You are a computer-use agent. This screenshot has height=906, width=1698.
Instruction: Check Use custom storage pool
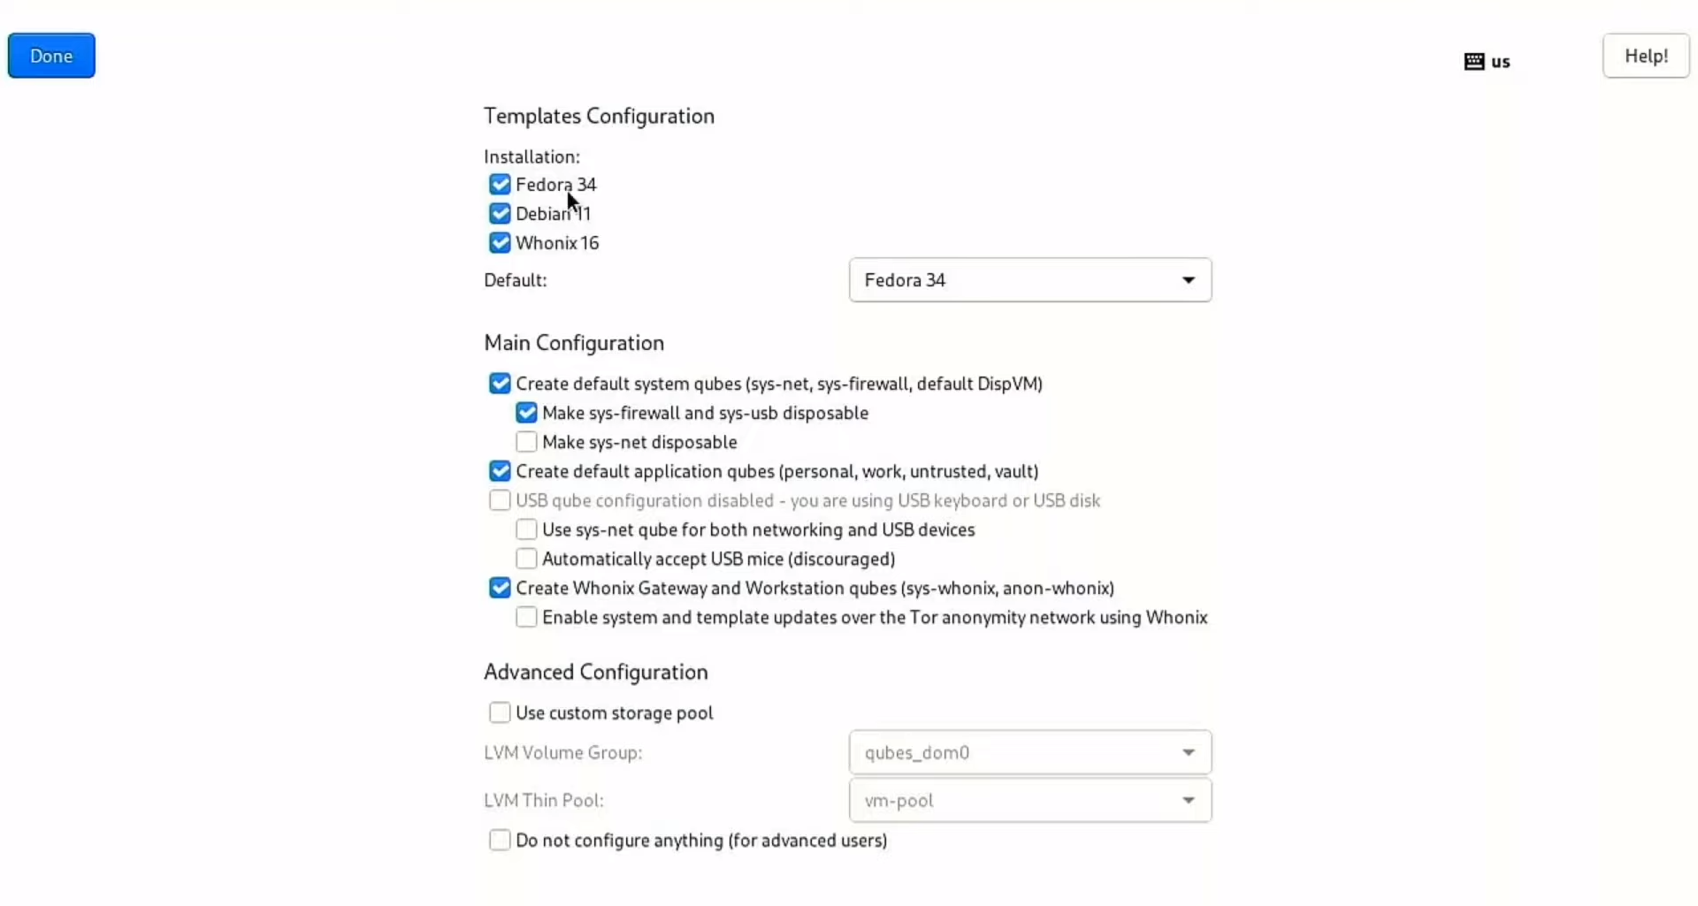500,712
